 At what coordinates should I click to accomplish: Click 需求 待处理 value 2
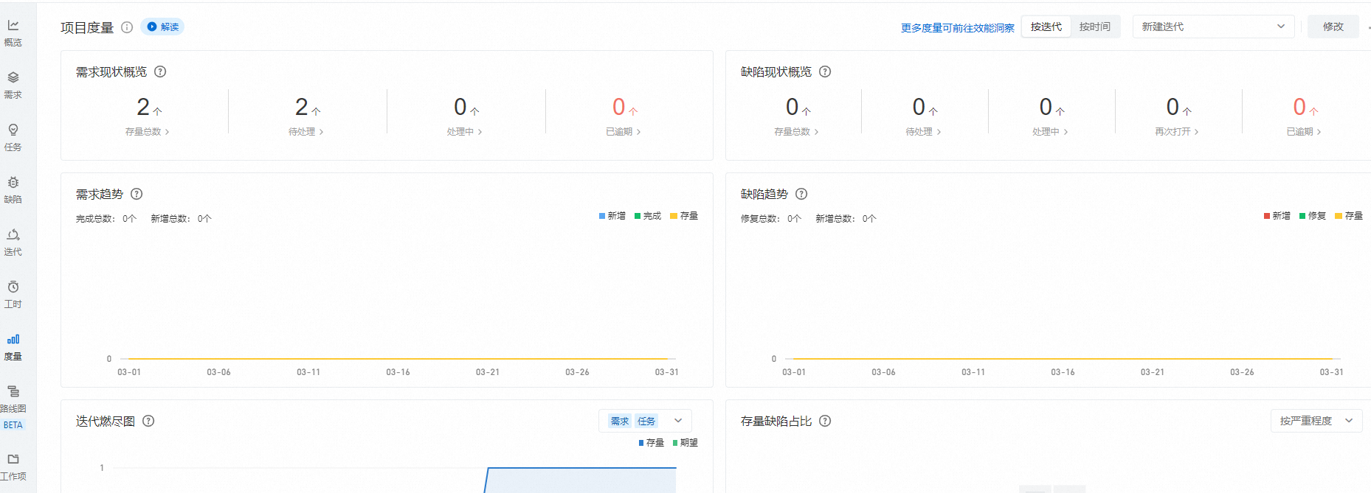click(x=302, y=108)
